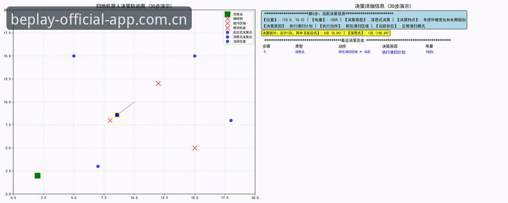The image size is (508, 203).
Task: Click x-axis tick label 17.5
Action: 225,198
